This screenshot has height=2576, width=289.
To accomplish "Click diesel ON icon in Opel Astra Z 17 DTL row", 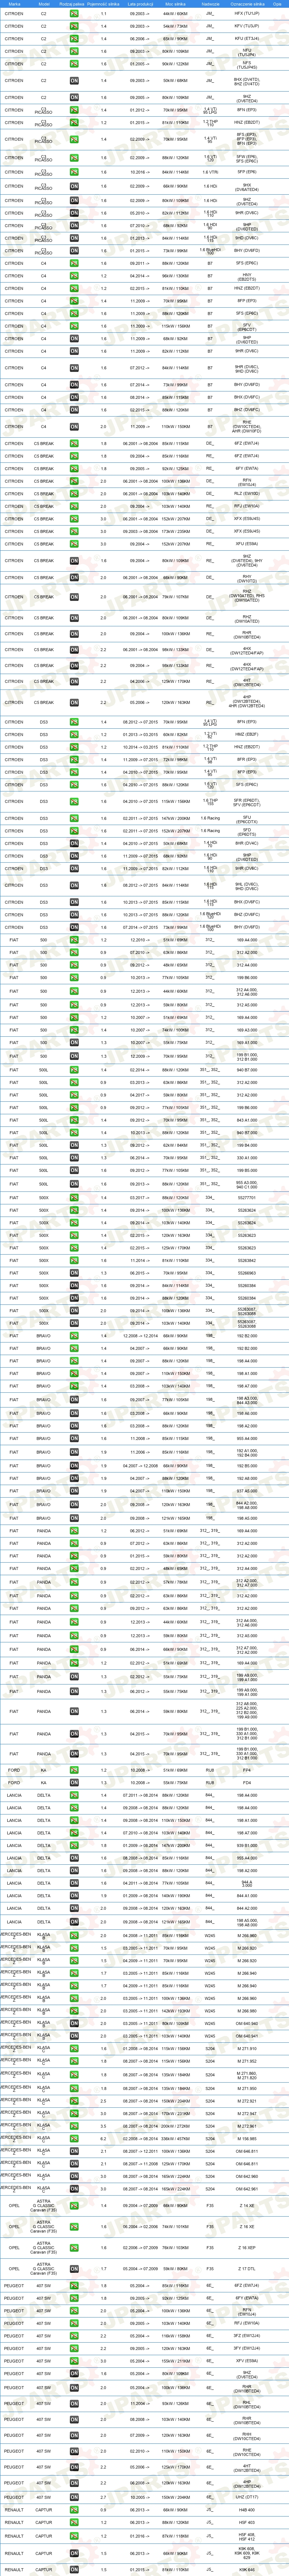I will [74, 2269].
